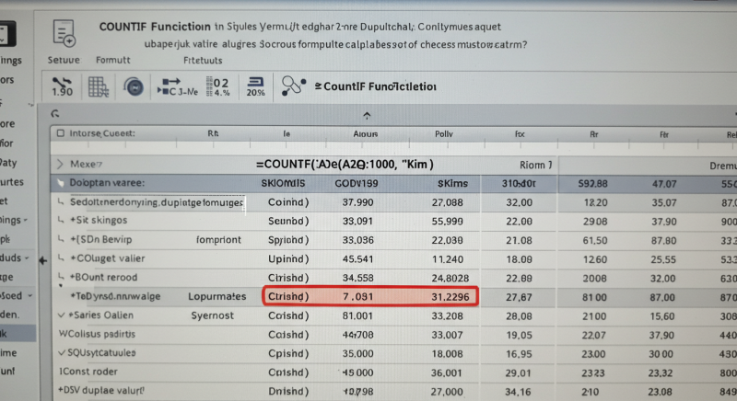Click the circular target toolbar icon
This screenshot has height=401, width=737.
click(x=134, y=86)
